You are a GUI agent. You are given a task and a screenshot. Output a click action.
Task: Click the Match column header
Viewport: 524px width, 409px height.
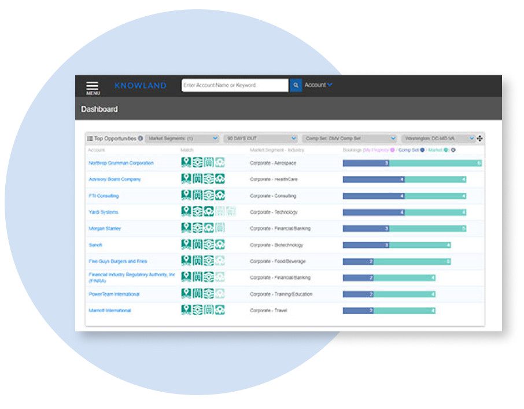coord(187,150)
